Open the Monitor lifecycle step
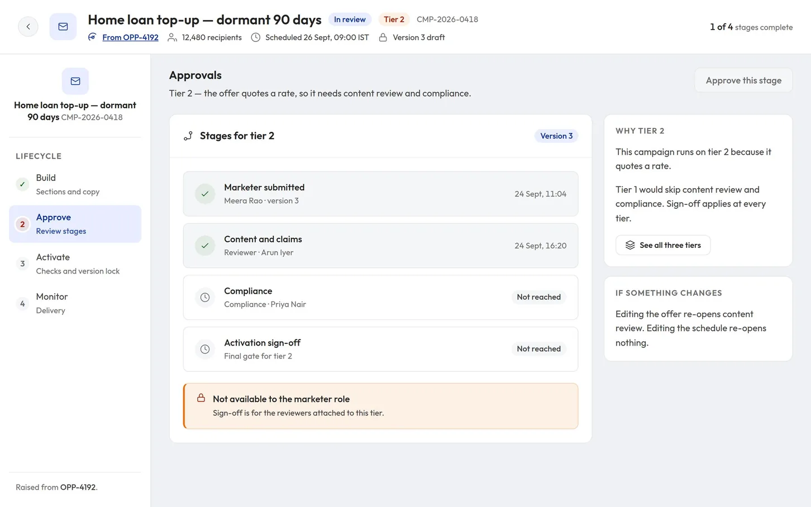The image size is (811, 507). coord(75,303)
